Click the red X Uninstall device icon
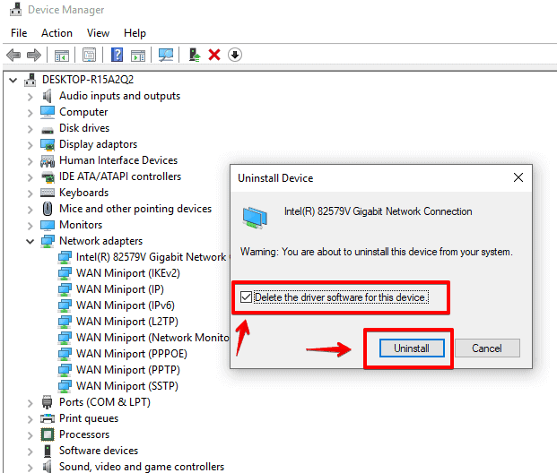557x473 pixels. click(214, 55)
